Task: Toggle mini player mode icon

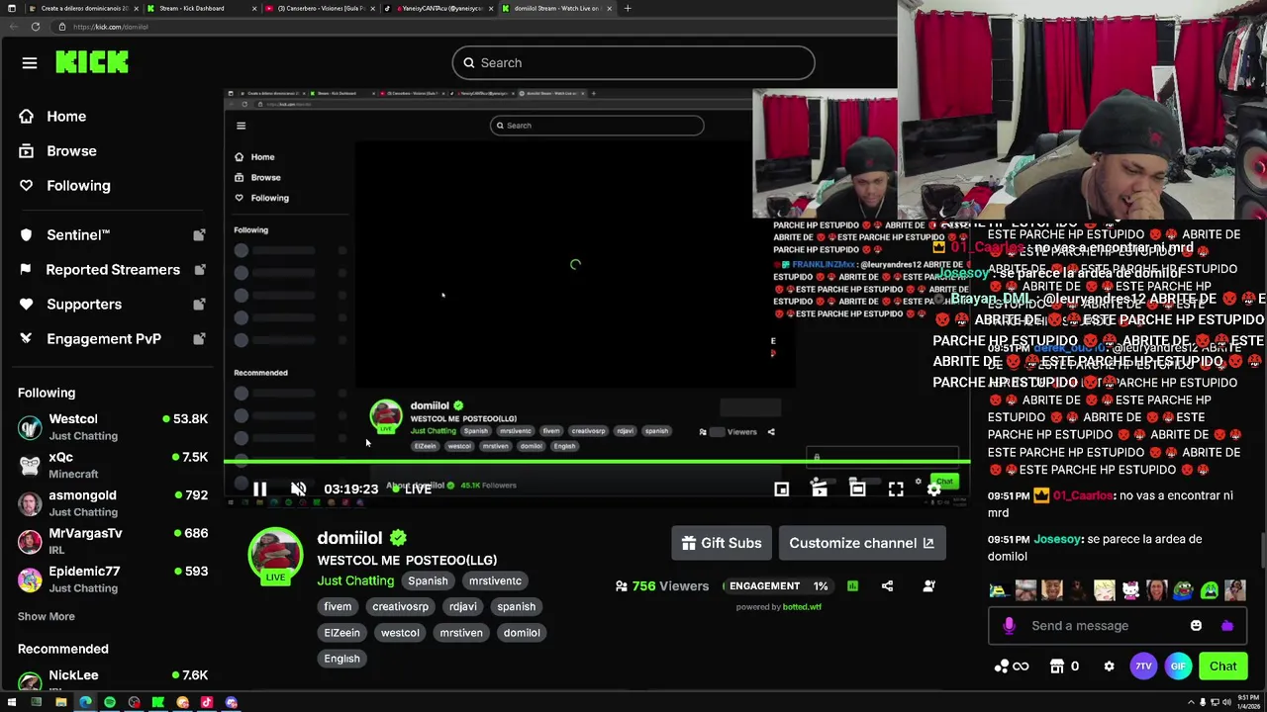Action: point(781,489)
